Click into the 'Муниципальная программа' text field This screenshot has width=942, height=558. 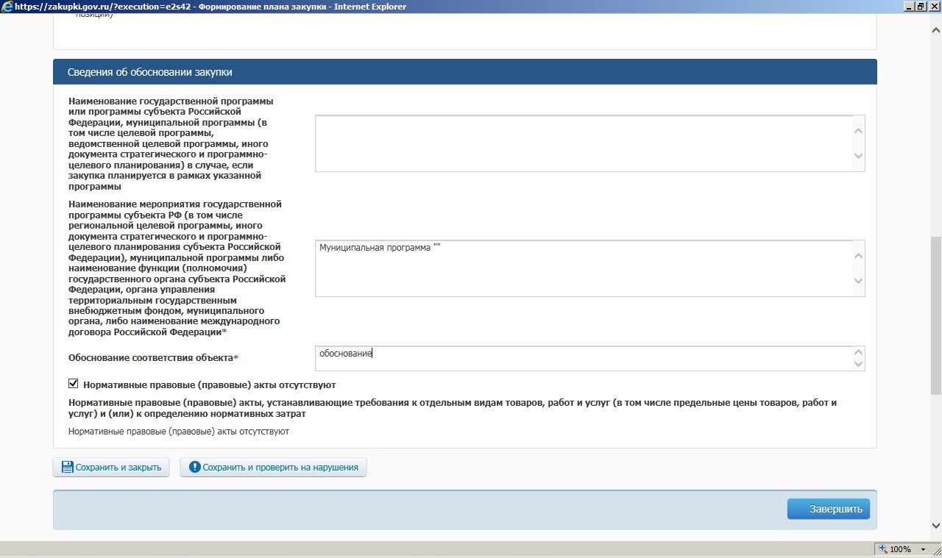point(581,268)
